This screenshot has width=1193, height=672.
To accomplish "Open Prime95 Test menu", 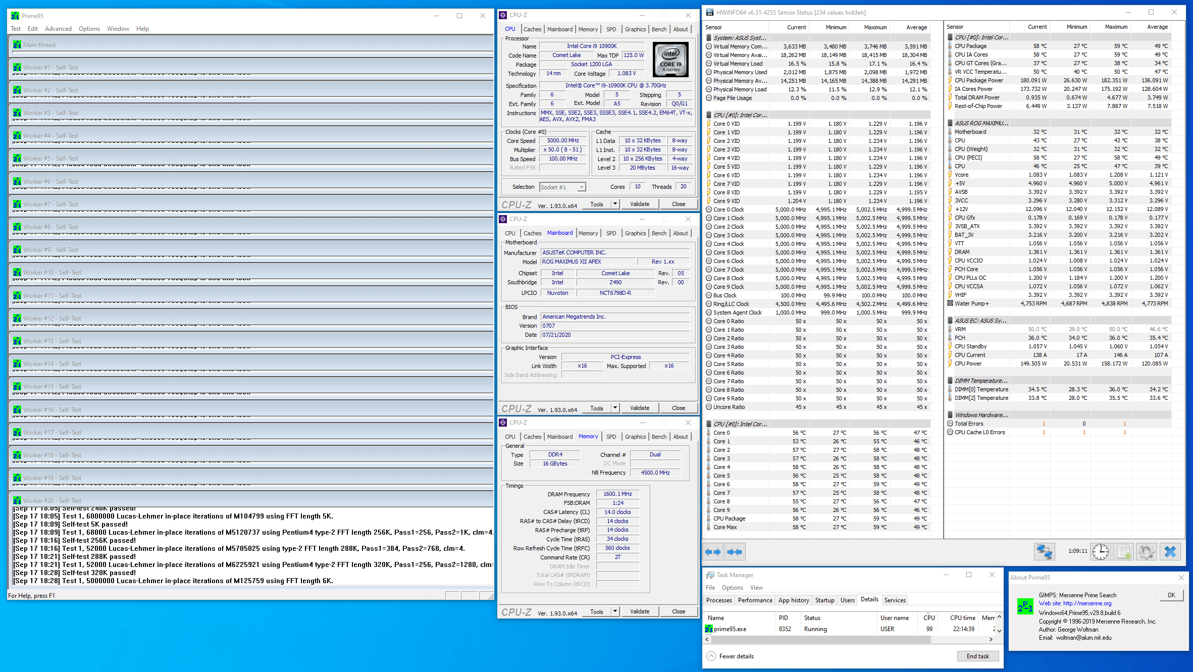I will (16, 29).
